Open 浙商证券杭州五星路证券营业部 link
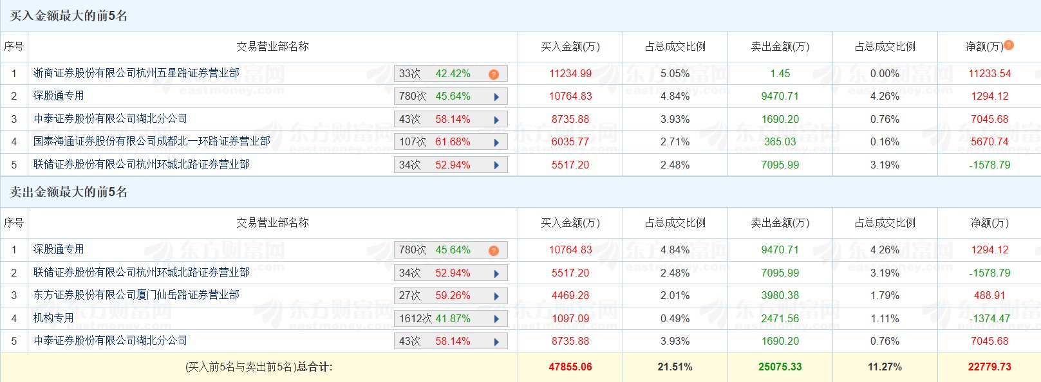The image size is (1041, 382). point(136,73)
